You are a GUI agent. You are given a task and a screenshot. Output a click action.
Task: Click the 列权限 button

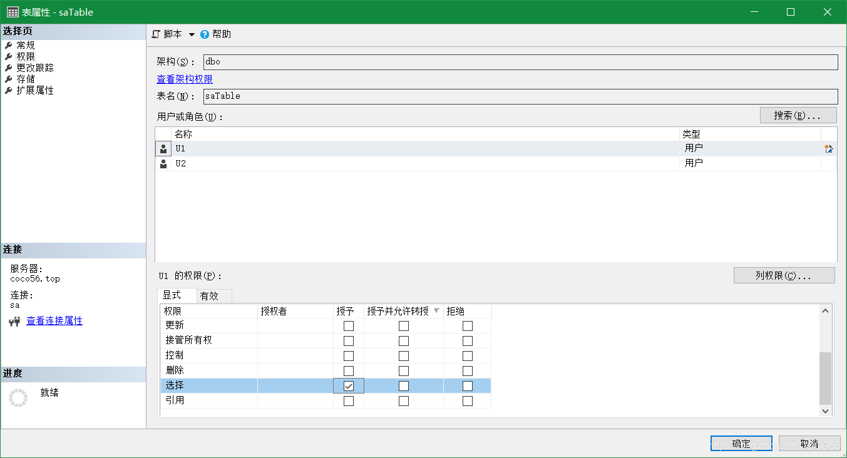coord(784,275)
